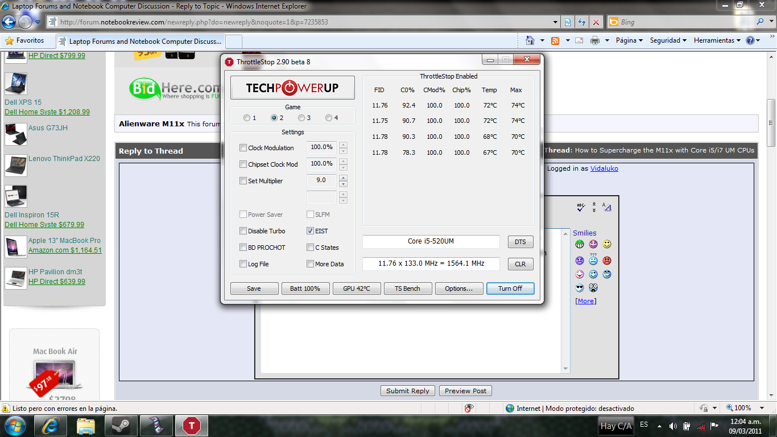Insert the shocked wide-eyed smiley
The image size is (777, 437).
point(593,288)
